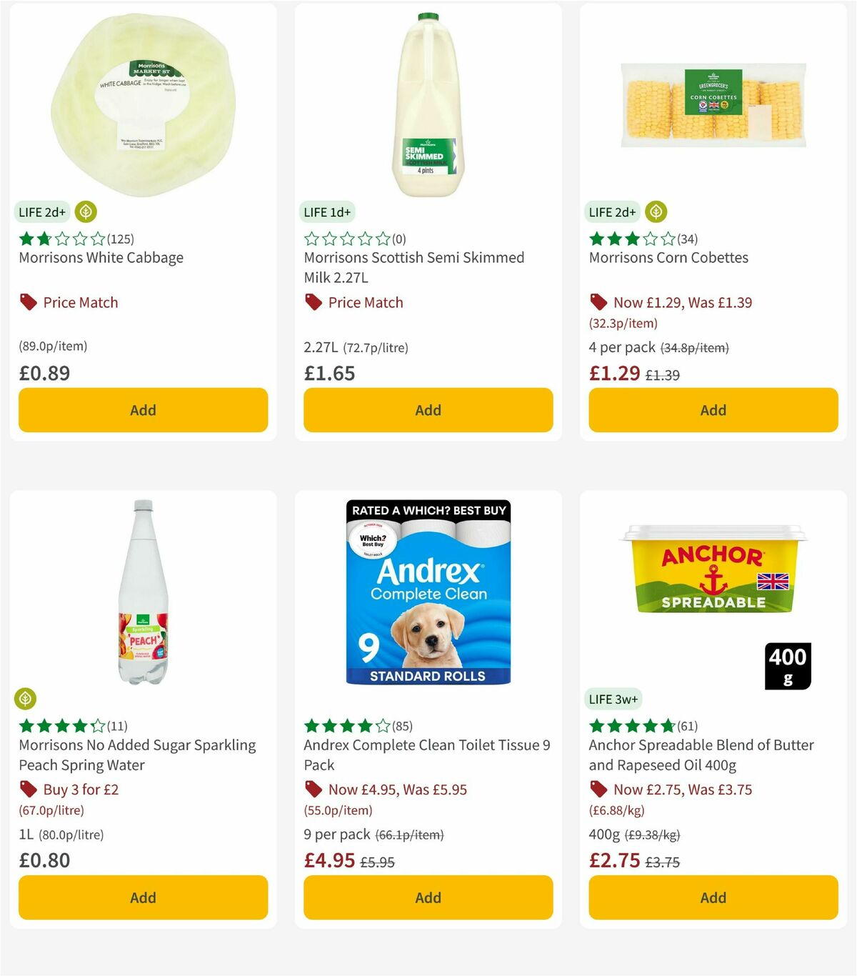Click the review count (34) for Corn Cobettes
The width and height of the screenshot is (857, 976).
(686, 239)
